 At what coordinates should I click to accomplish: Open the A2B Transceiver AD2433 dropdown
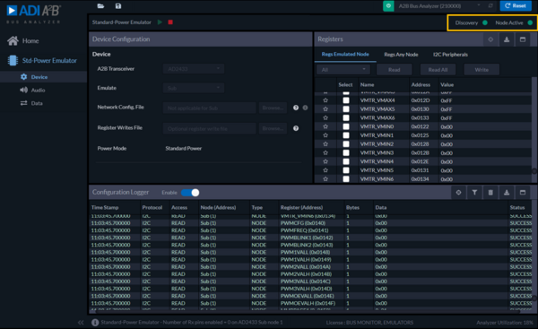click(194, 69)
